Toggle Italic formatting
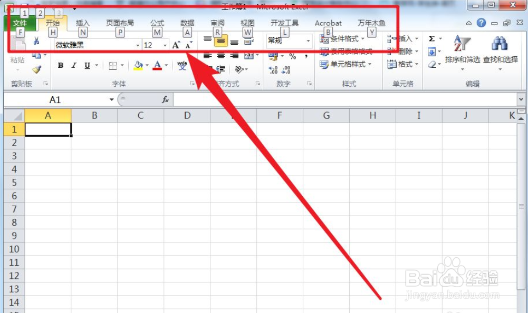The height and width of the screenshot is (313, 528). [74, 65]
